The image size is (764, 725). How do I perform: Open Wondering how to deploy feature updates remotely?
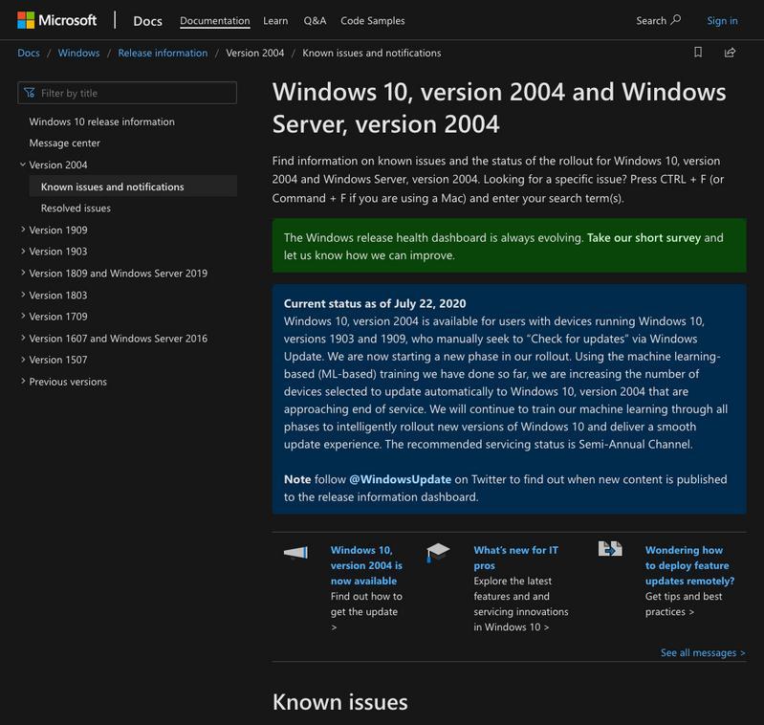pyautogui.click(x=689, y=565)
